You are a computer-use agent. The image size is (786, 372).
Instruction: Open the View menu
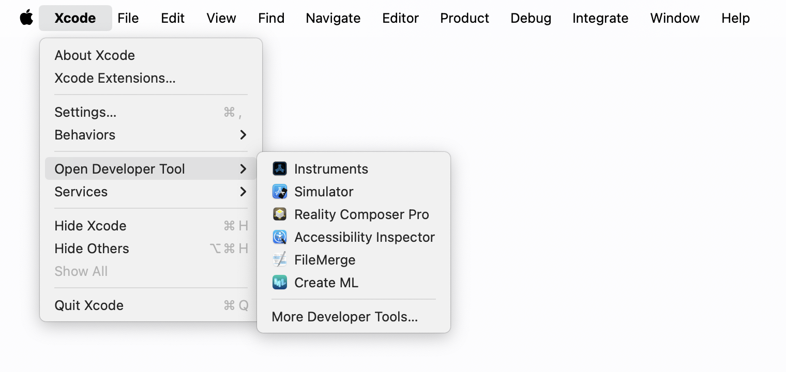pos(221,18)
